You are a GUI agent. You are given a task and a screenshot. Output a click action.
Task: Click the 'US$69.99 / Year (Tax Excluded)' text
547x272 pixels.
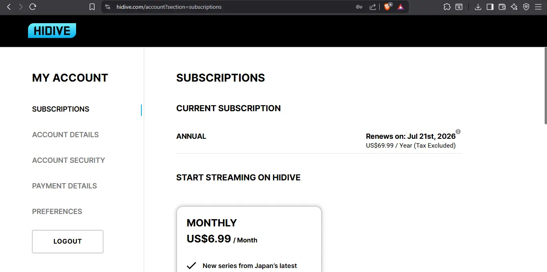click(411, 146)
